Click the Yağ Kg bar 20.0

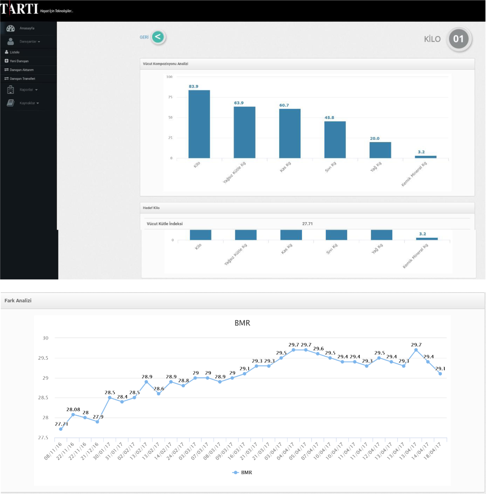[x=380, y=150]
